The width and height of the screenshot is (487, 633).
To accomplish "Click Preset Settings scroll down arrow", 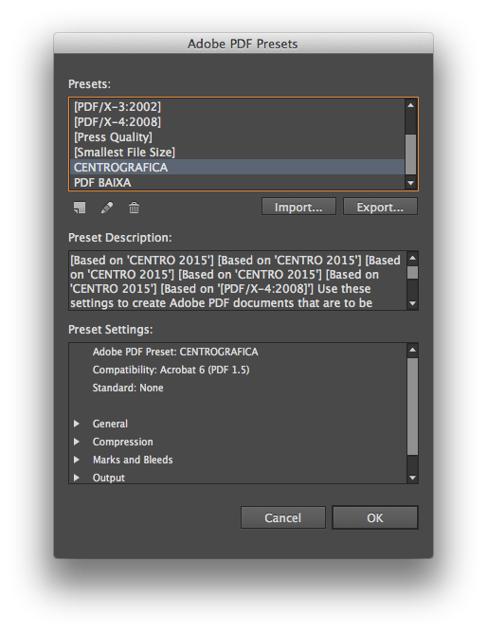I will point(412,478).
